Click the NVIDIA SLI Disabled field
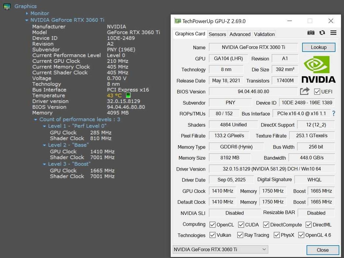Screen dimensions: 344x258 pos(234,213)
